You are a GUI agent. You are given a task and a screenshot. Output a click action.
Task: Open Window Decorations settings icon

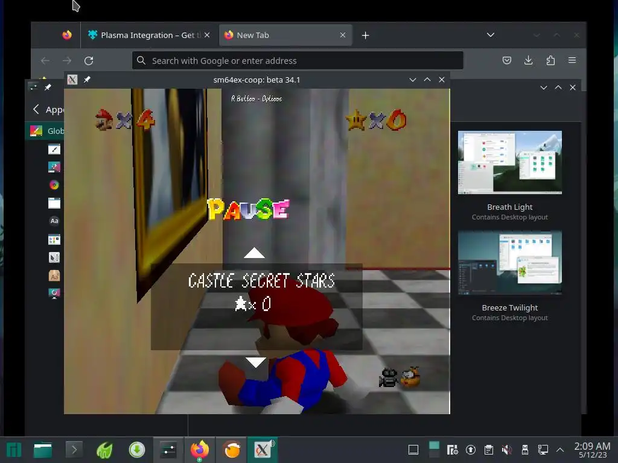[54, 203]
